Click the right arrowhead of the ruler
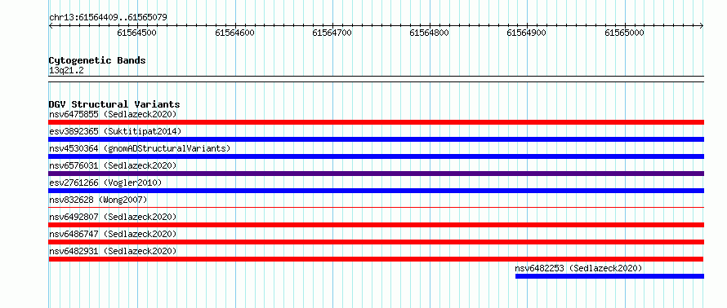This screenshot has width=727, height=308. 702,25
